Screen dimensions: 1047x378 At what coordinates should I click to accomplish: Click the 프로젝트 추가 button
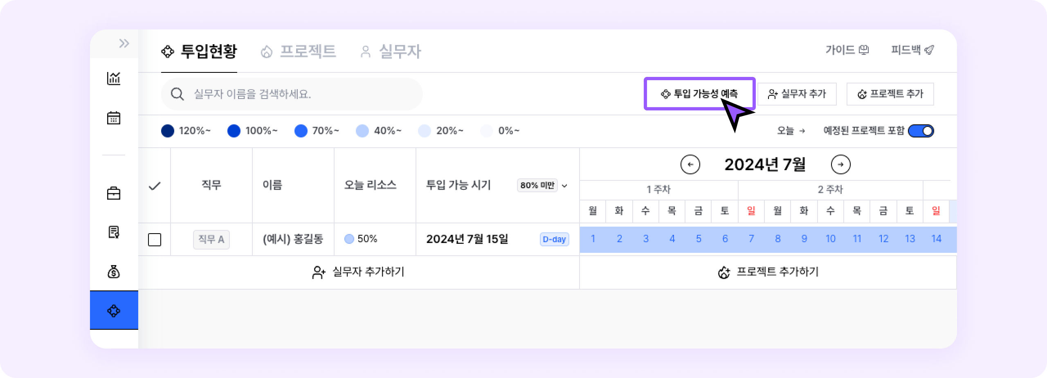890,94
